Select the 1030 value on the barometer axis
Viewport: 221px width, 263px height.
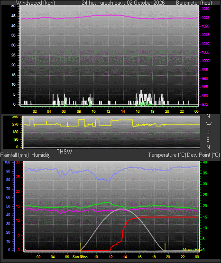(x=205, y=9)
